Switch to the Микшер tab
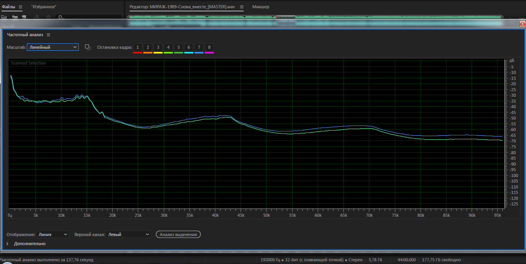 [x=261, y=7]
